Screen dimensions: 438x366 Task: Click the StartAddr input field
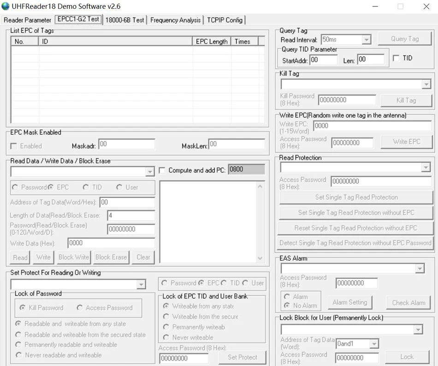coord(324,60)
